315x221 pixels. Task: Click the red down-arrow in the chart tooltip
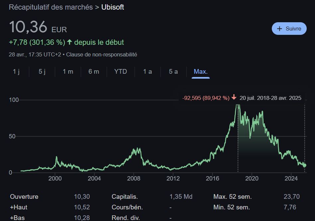tap(234, 98)
